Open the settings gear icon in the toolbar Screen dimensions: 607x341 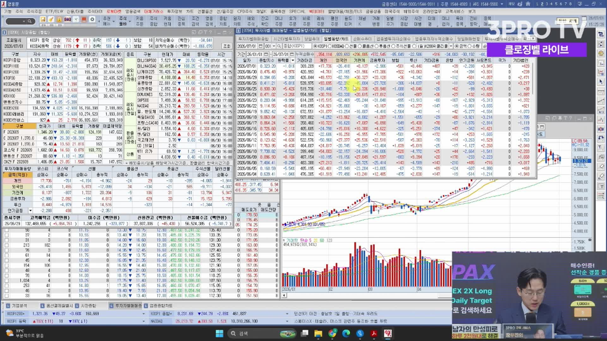pos(92,19)
